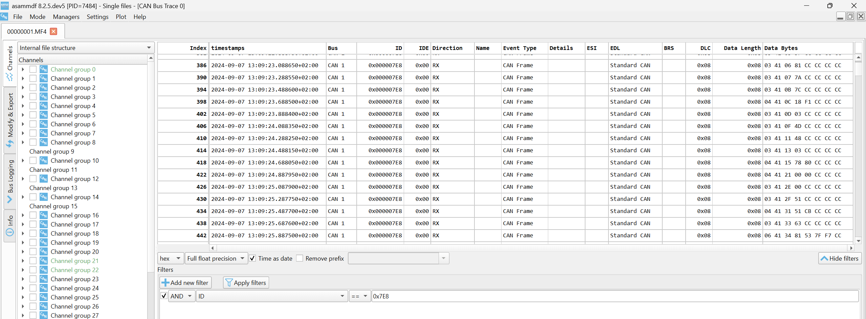The width and height of the screenshot is (866, 319).
Task: Click the CAN icon of Channel group 4
Action: pyautogui.click(x=44, y=106)
